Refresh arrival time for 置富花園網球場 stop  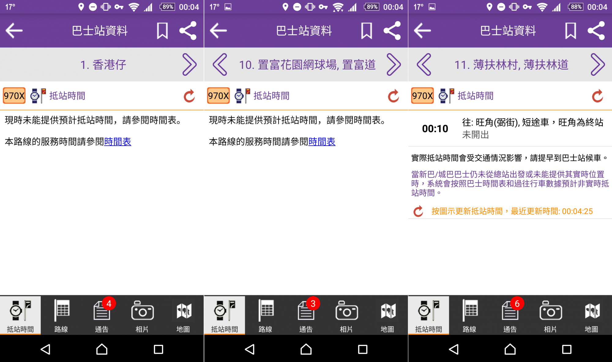(x=393, y=96)
